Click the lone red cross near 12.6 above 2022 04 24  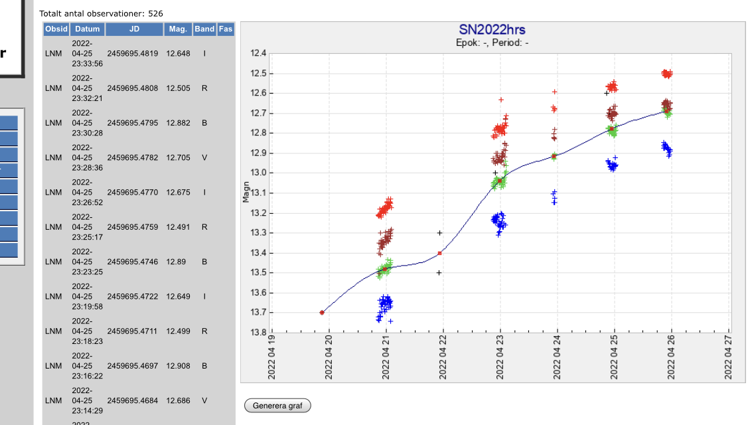click(554, 92)
